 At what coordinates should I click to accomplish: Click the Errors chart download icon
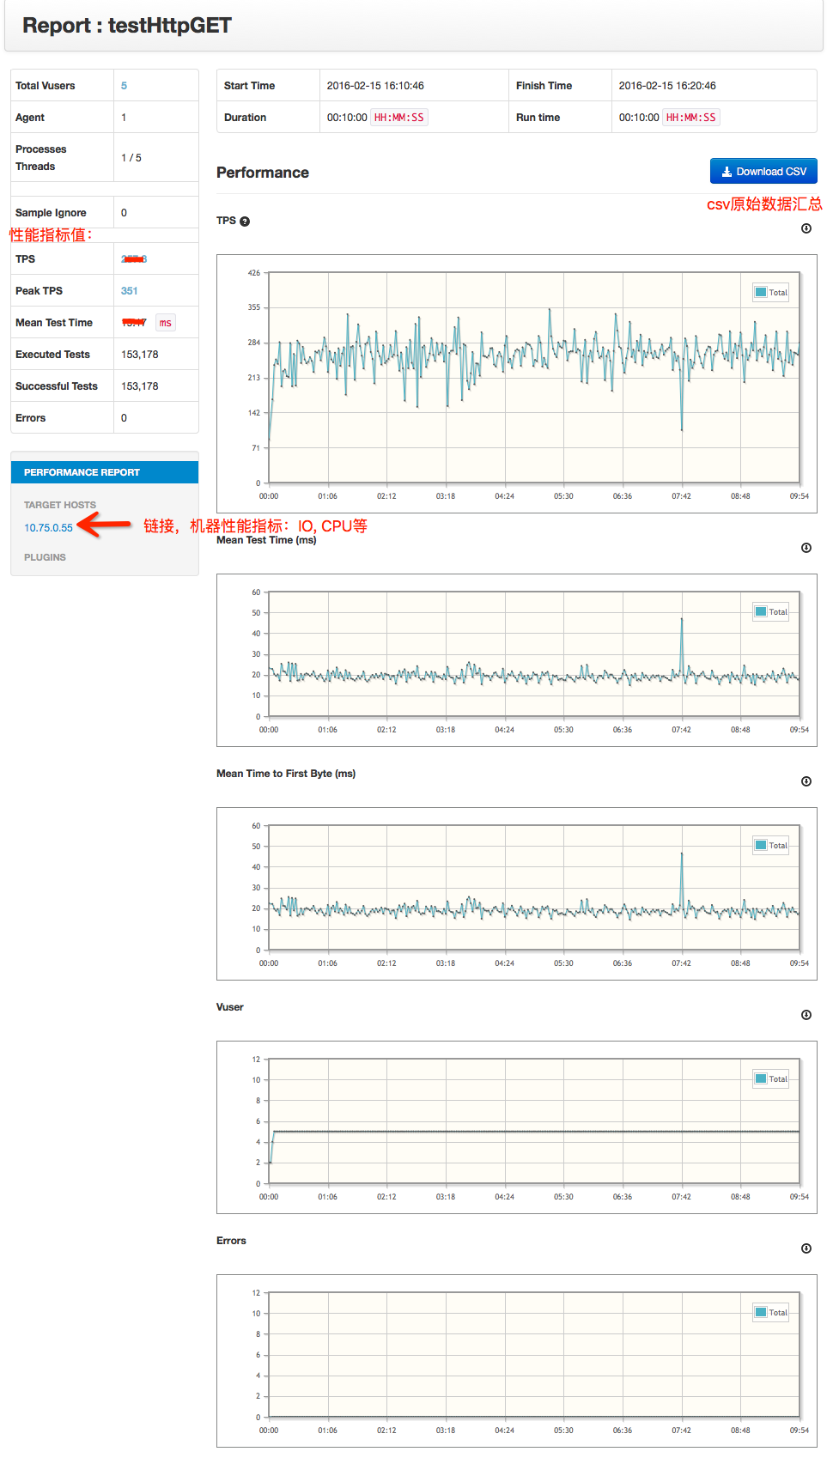pyautogui.click(x=806, y=1248)
